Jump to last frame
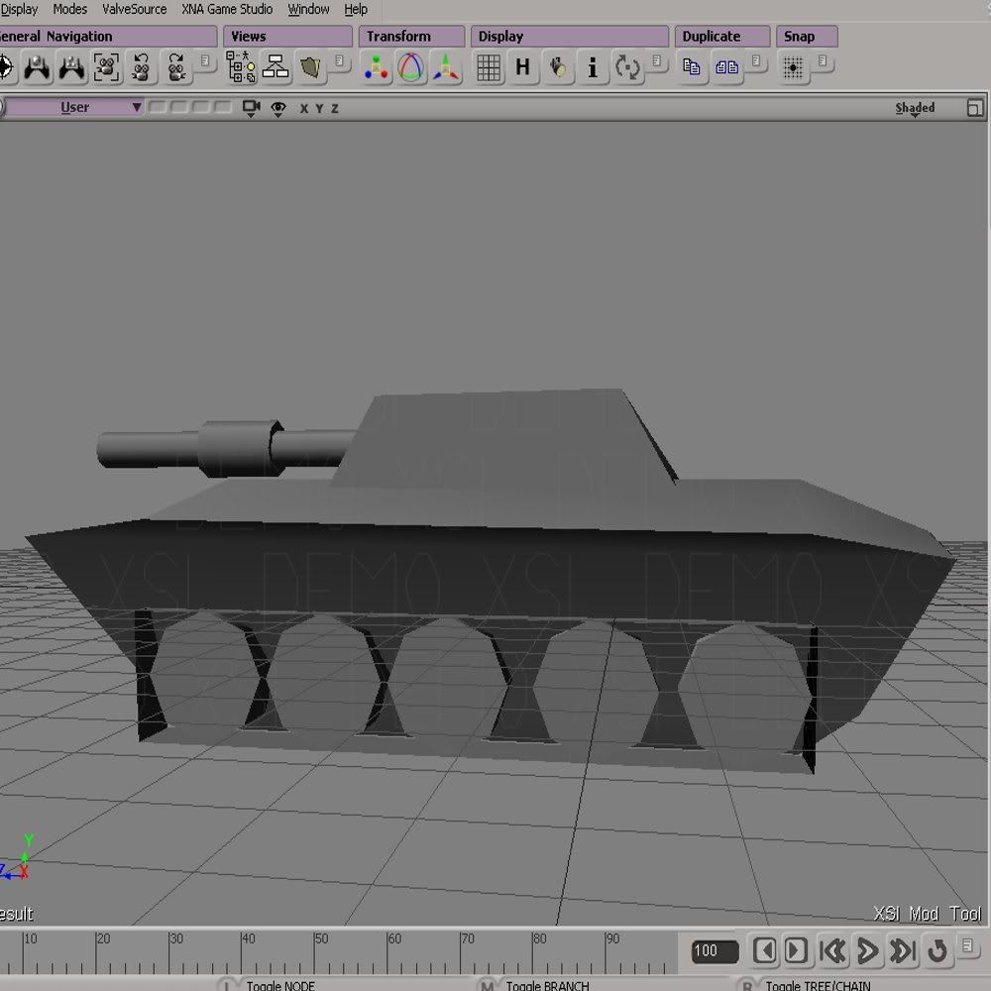Screen dimensions: 991x991 point(903,950)
